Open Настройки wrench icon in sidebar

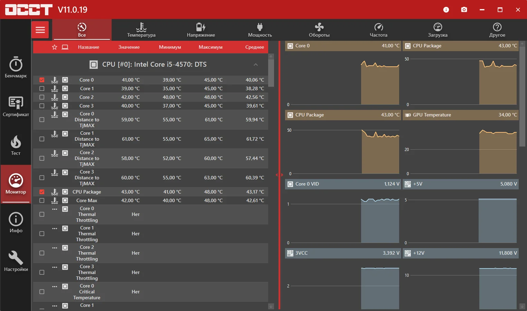pos(16,261)
